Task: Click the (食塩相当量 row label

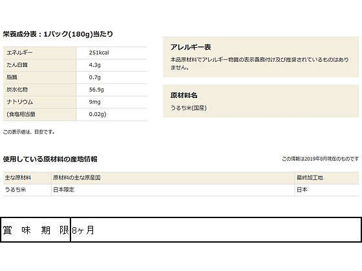Action: [21, 114]
